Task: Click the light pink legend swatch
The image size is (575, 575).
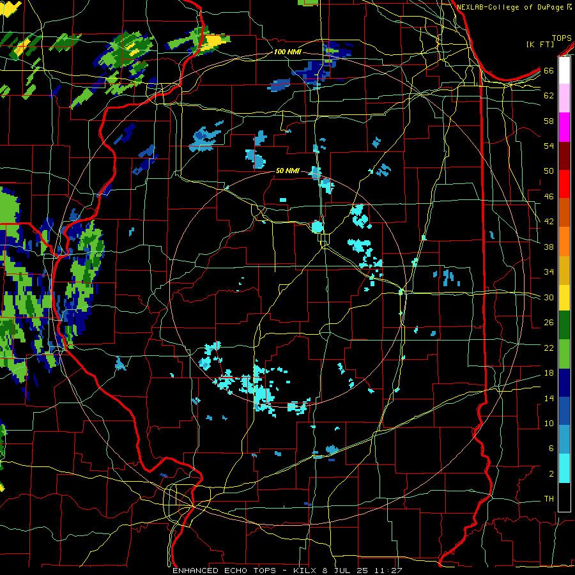Action: point(564,98)
